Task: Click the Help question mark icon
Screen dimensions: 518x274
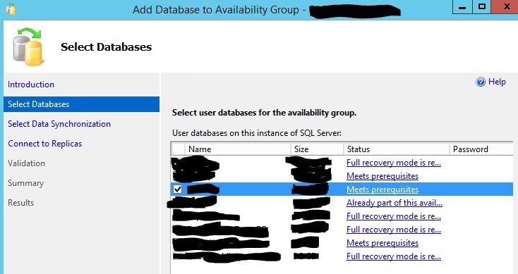Action: [481, 82]
